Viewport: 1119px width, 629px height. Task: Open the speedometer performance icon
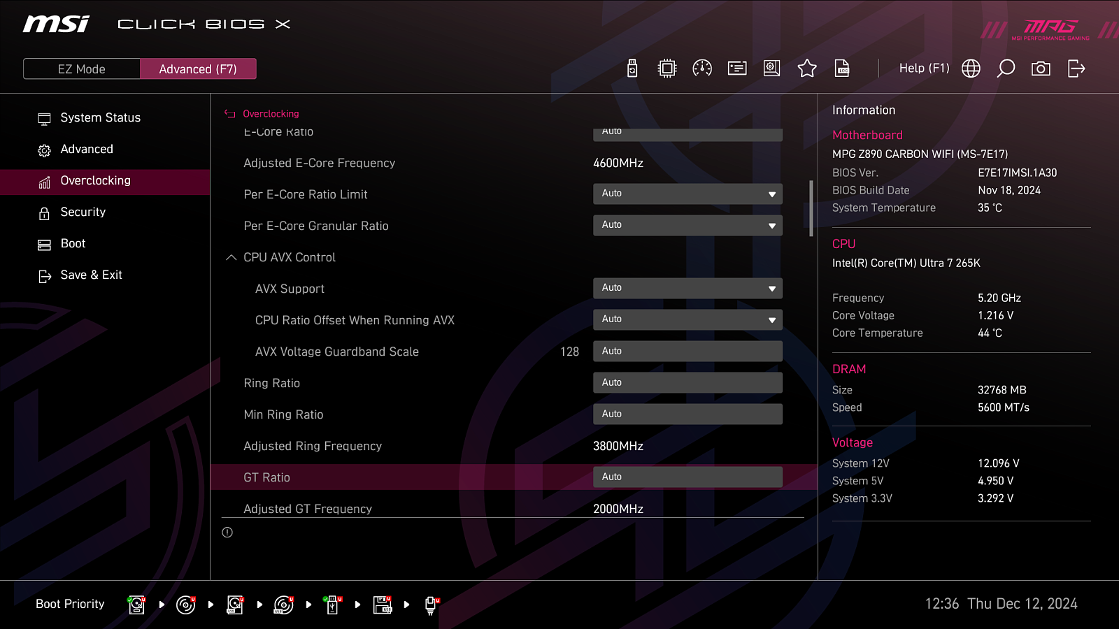point(702,68)
